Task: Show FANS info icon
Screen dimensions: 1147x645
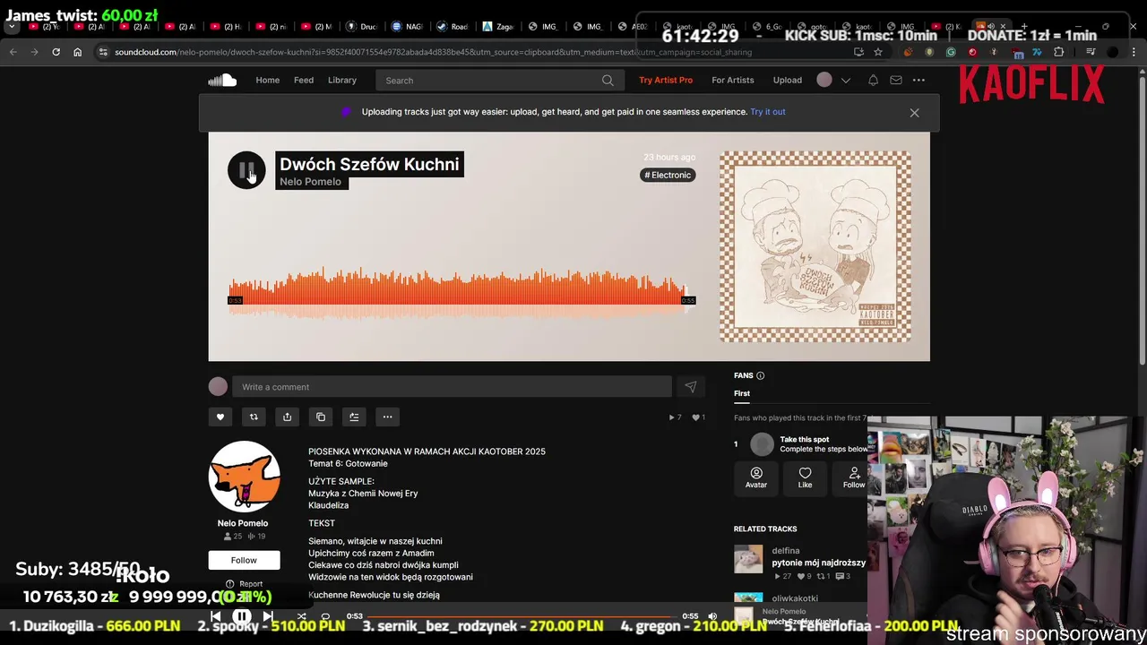Action: [x=760, y=375]
